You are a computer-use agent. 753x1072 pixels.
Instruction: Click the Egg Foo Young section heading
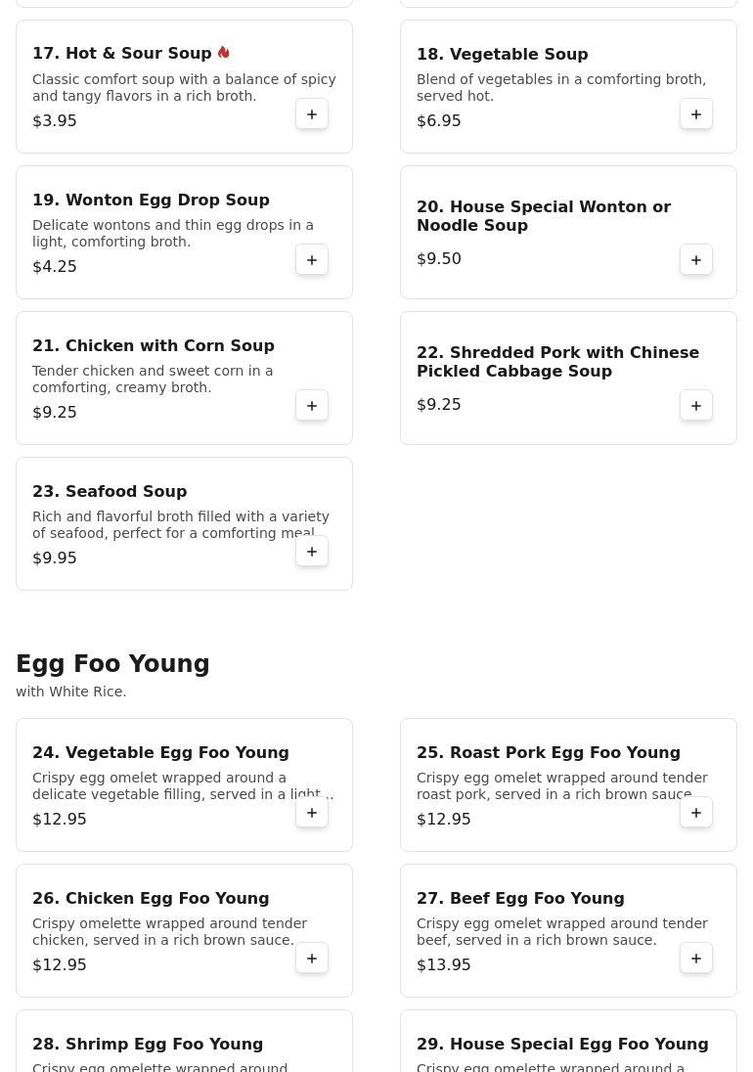[x=112, y=663]
